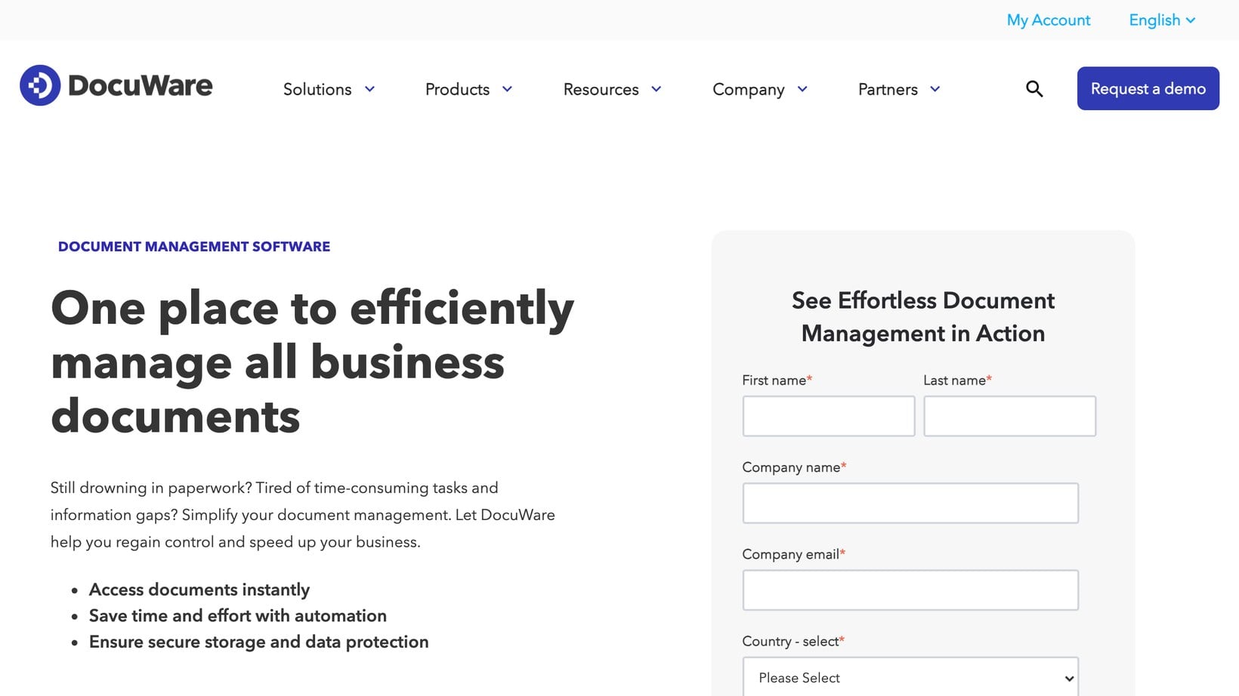Focus the Last name input field

1009,416
